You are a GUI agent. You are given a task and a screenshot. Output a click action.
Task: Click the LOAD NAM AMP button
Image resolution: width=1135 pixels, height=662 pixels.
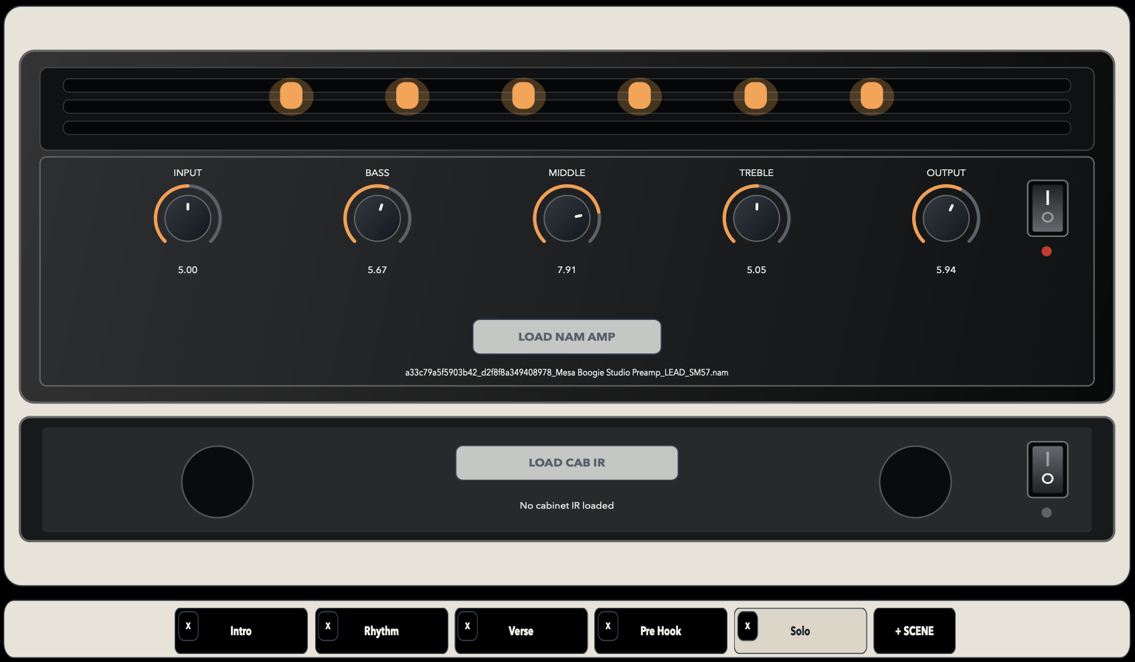click(x=567, y=337)
